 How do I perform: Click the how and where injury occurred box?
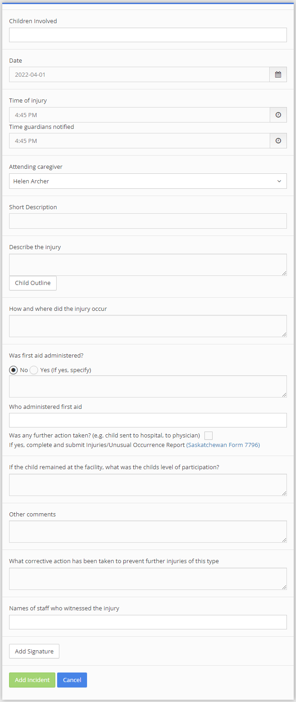(x=148, y=326)
